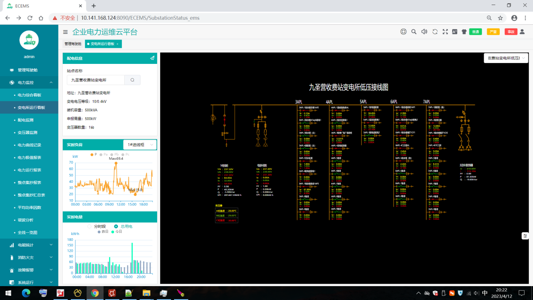Click the paper plane icon in 配电信息 header
Screen dimensions: 533x300
152,58
